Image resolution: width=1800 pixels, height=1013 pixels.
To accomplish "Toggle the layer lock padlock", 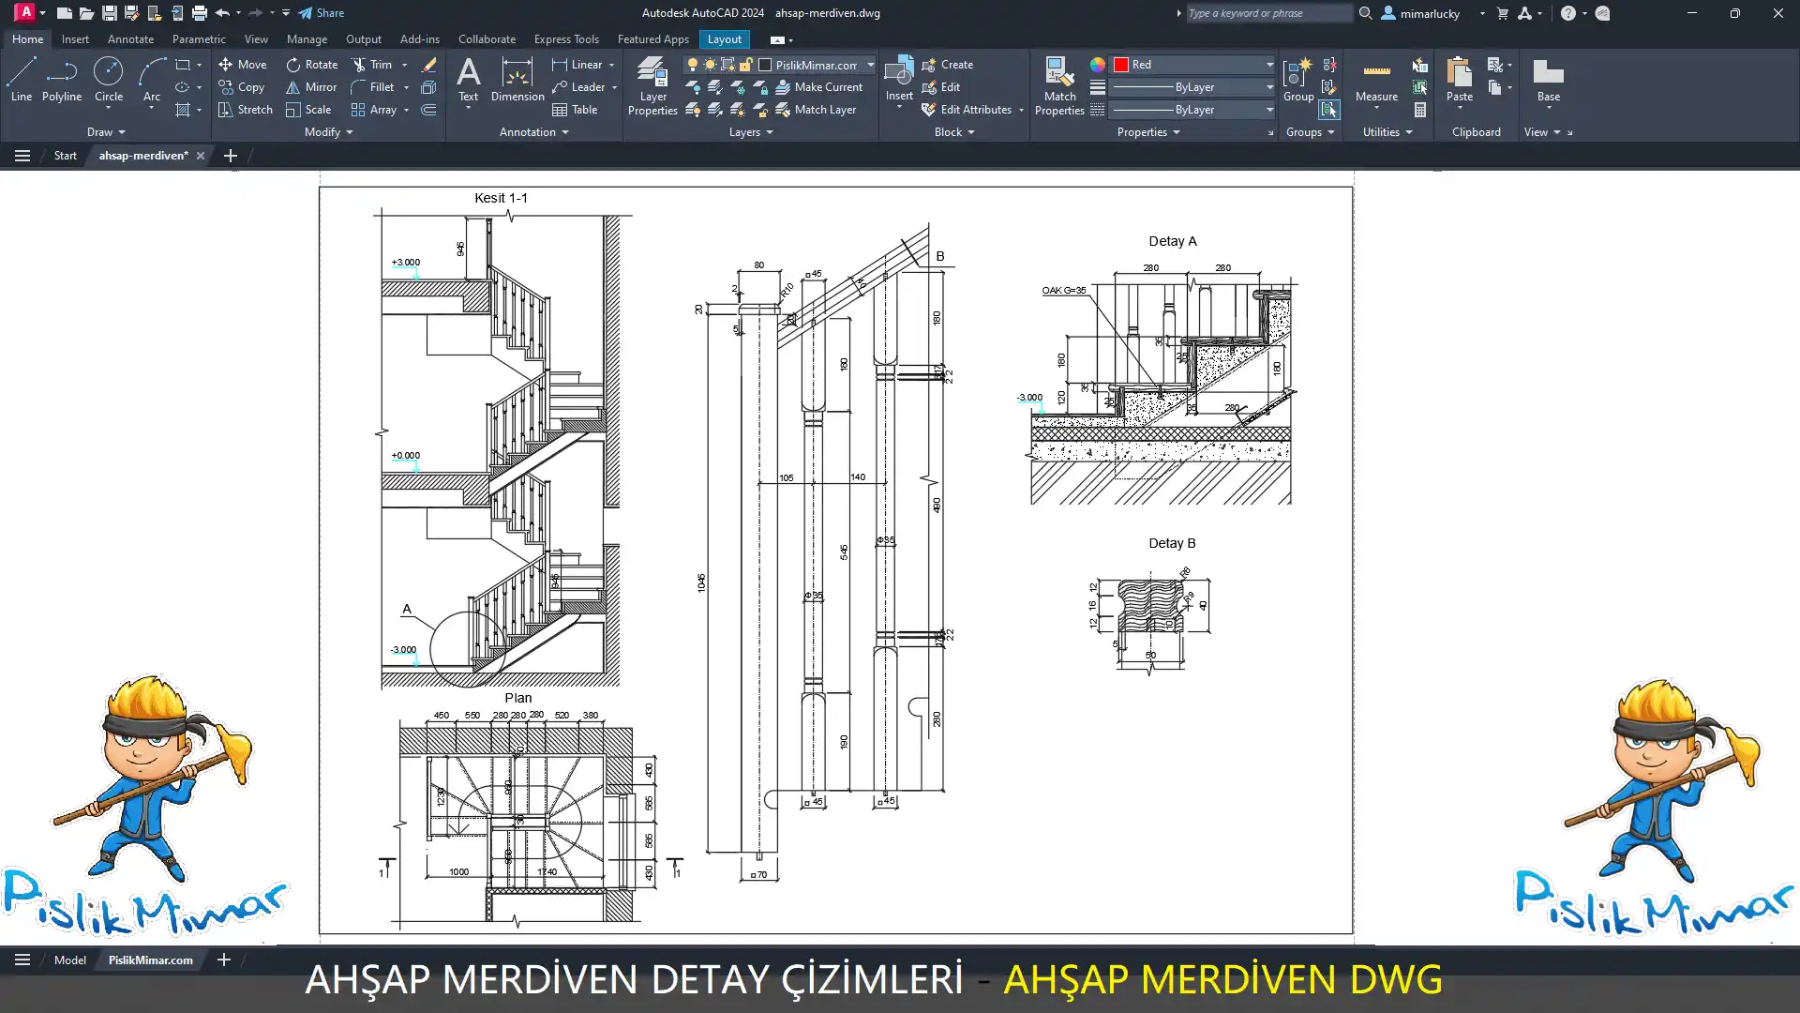I will click(x=745, y=65).
